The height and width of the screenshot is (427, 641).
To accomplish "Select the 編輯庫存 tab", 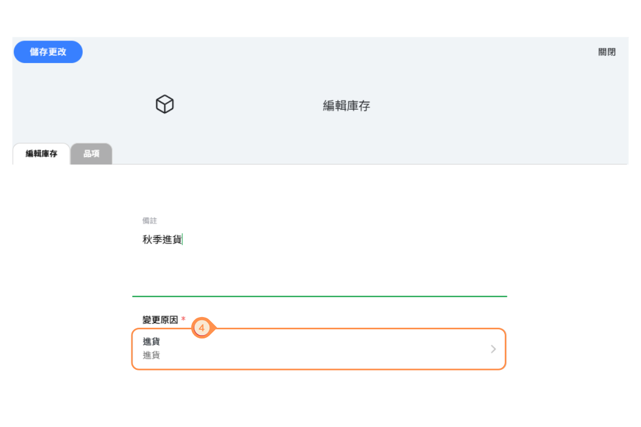I will [x=41, y=154].
